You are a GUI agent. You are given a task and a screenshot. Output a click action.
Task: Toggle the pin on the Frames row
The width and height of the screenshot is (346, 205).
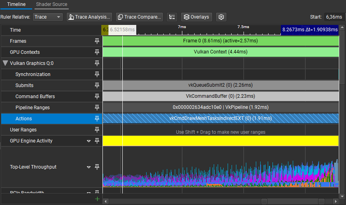(97, 41)
